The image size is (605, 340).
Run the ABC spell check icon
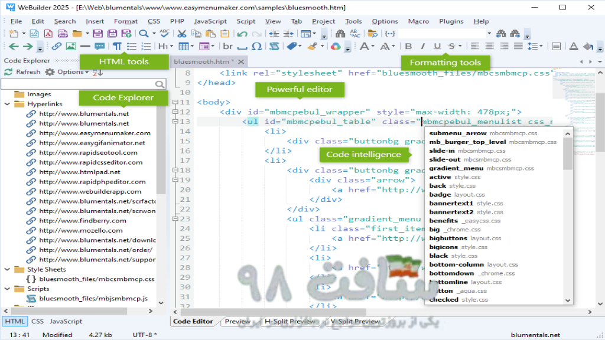click(x=164, y=34)
